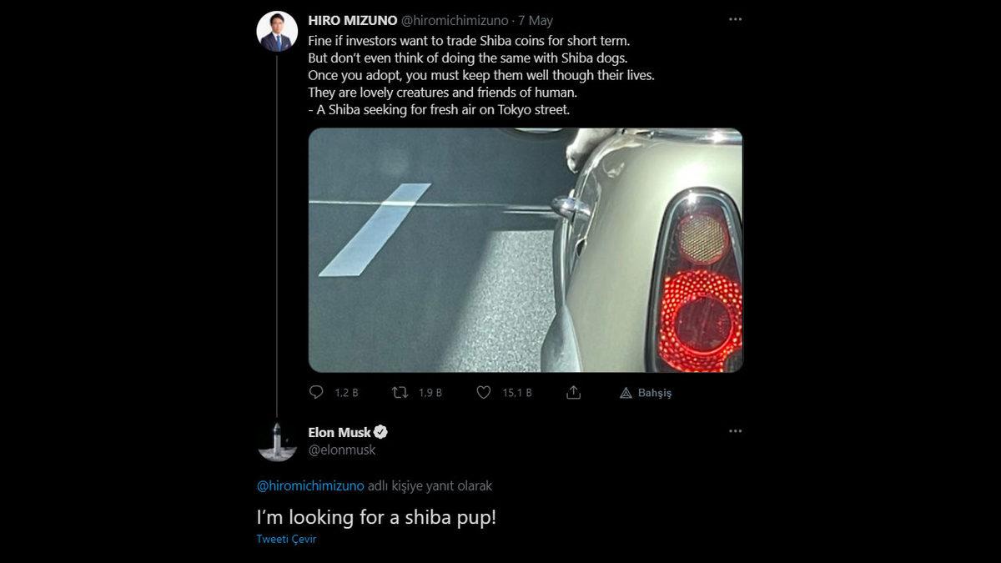Click the Elon Musk display name
Viewport: 1001px width, 563px height.
tap(339, 432)
